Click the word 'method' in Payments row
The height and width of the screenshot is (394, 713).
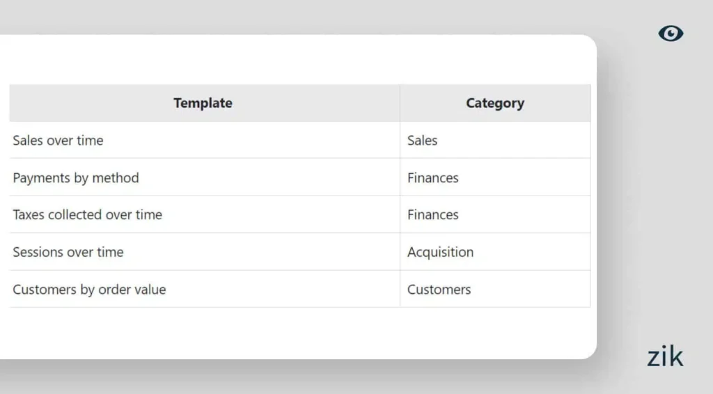pos(116,178)
